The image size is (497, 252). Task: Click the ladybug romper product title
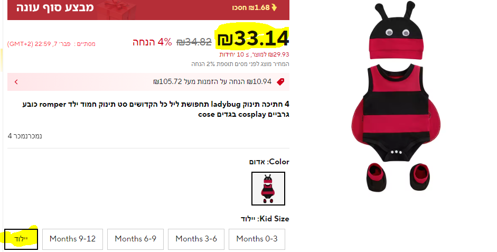156,109
